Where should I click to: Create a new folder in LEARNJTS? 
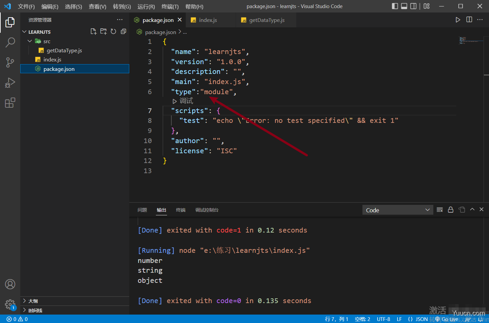tap(104, 31)
